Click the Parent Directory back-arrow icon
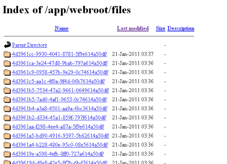 7,45
